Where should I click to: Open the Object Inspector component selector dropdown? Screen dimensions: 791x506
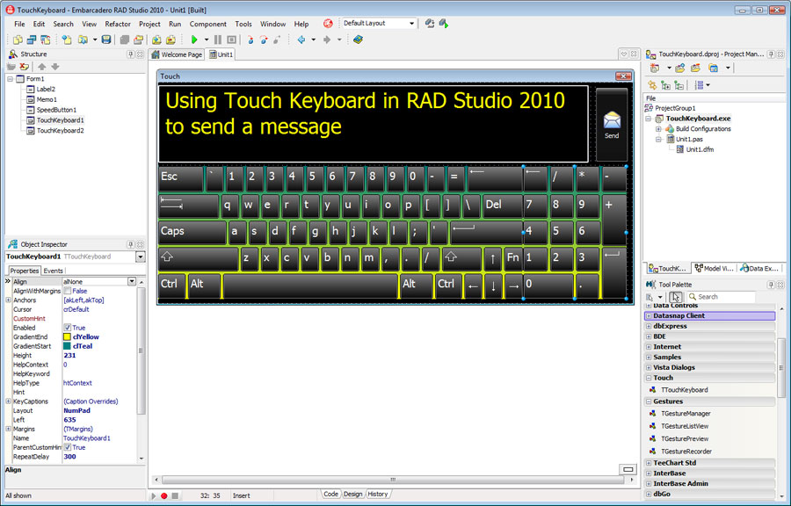(x=141, y=257)
